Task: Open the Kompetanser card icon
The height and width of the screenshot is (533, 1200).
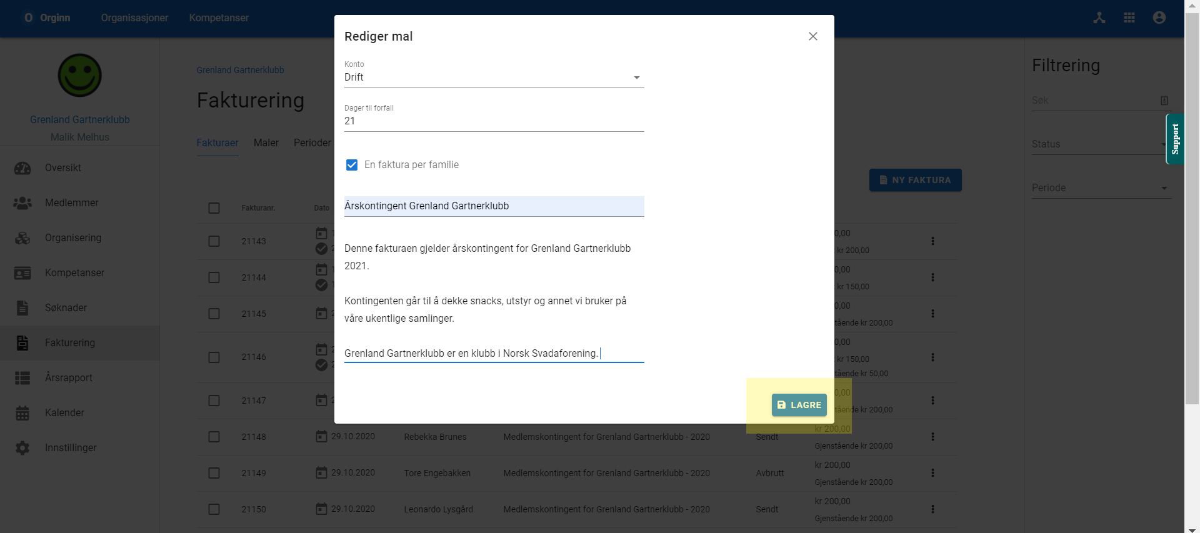Action: [22, 273]
